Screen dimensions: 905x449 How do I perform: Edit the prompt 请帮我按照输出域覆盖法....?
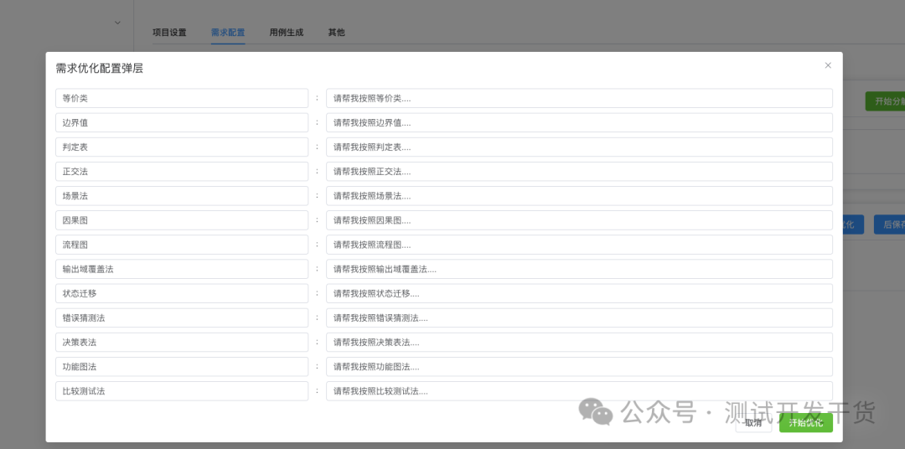580,269
